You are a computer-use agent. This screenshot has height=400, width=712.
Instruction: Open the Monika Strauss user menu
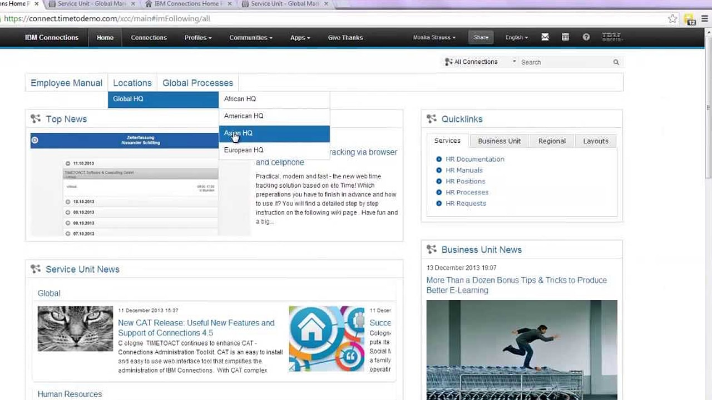[434, 38]
